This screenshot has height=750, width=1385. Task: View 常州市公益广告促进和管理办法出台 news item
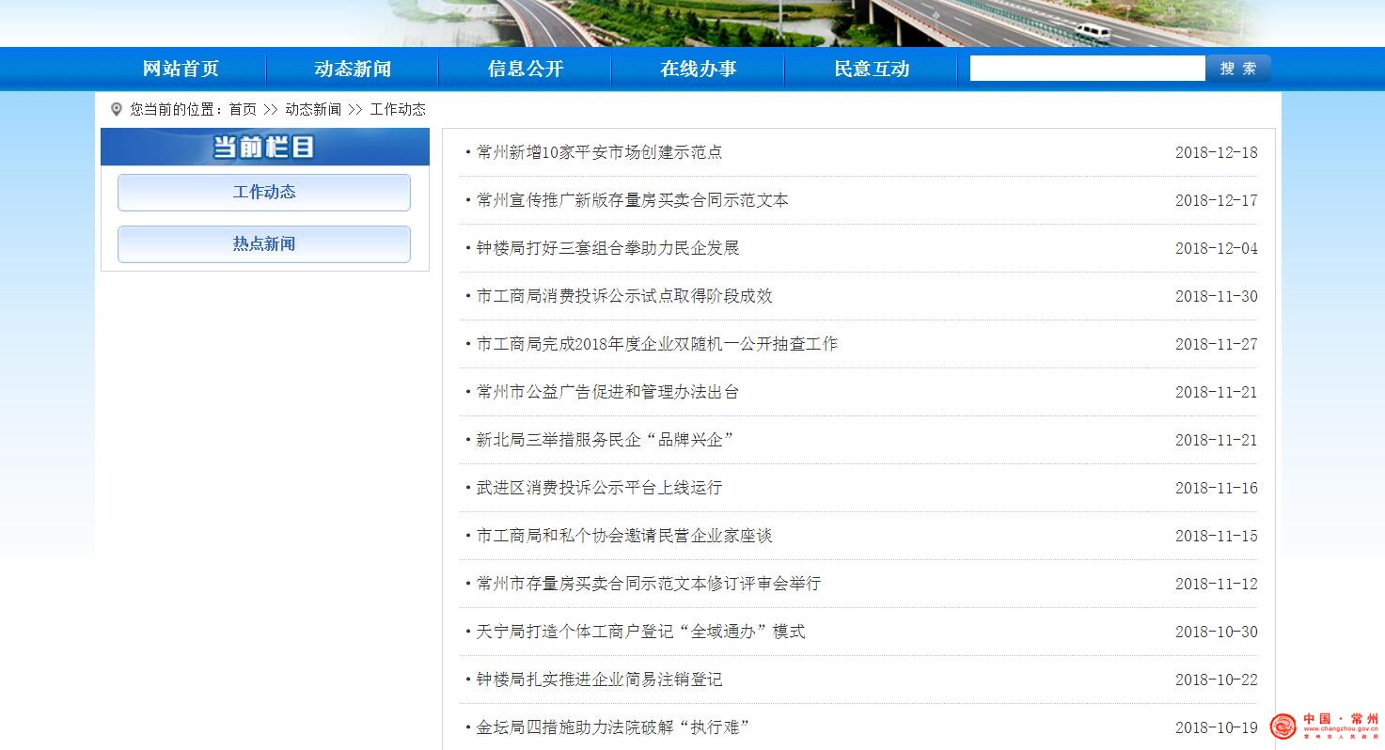tap(607, 392)
